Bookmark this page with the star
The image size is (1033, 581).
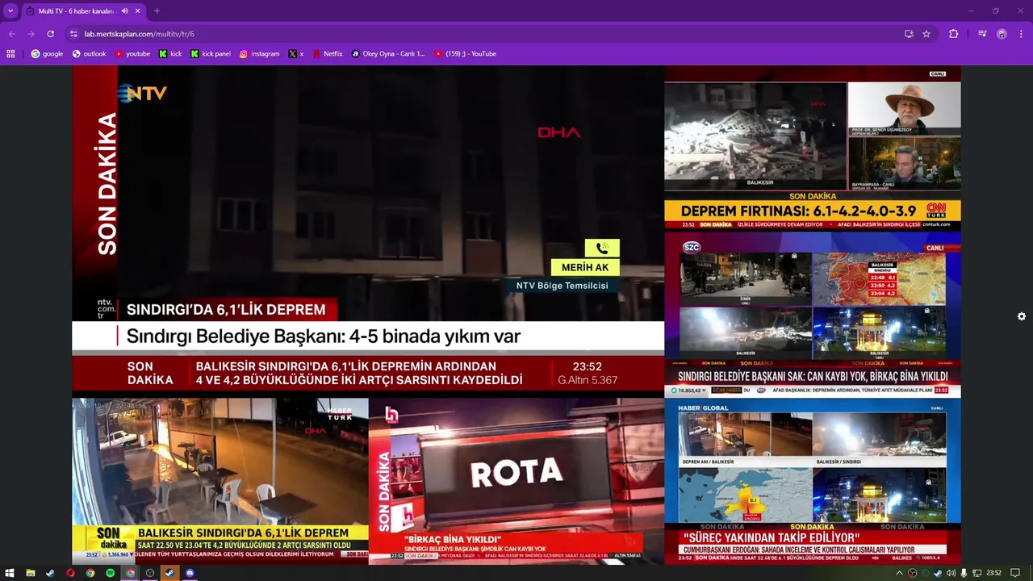click(926, 34)
